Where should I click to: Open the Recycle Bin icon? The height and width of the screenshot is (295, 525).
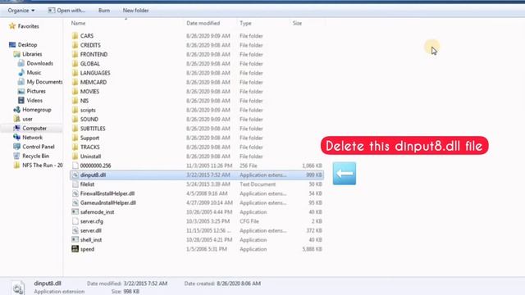coord(16,156)
